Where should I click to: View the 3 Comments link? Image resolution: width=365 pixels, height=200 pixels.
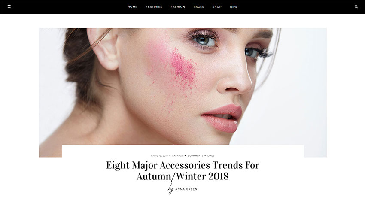coord(195,156)
